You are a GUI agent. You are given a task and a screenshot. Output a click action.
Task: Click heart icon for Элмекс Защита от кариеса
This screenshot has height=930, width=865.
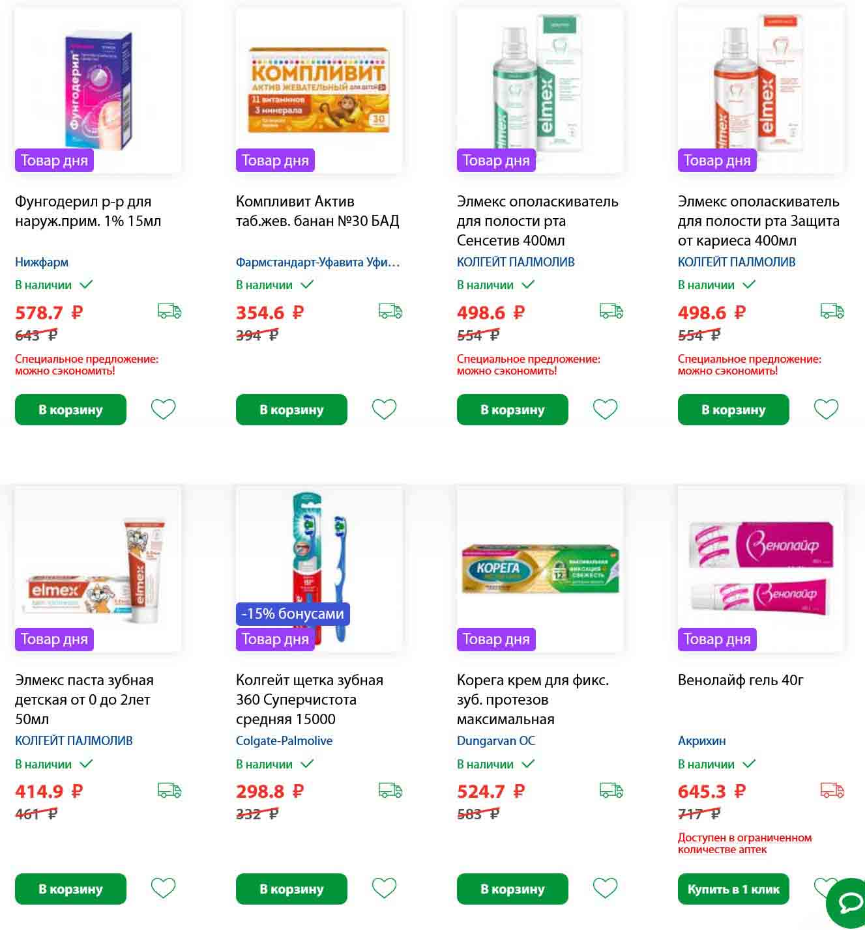coord(826,410)
